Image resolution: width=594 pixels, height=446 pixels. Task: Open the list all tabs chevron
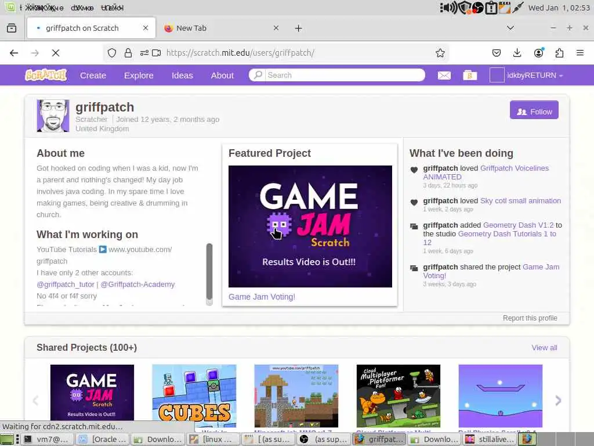510,28
